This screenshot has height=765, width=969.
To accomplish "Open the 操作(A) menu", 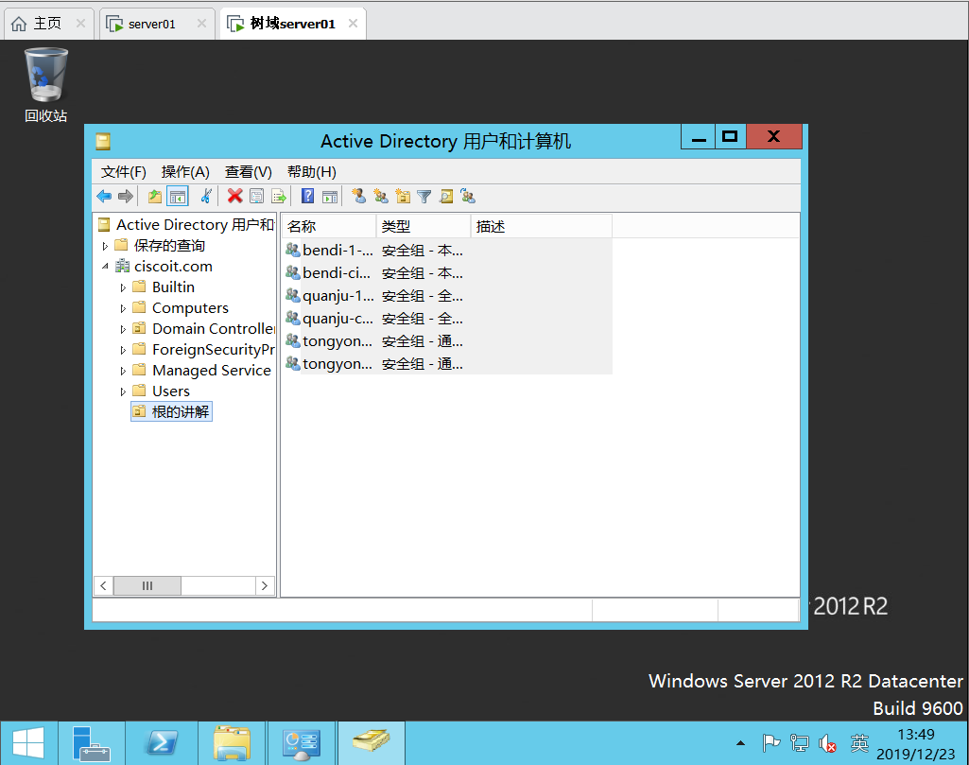I will tap(185, 172).
